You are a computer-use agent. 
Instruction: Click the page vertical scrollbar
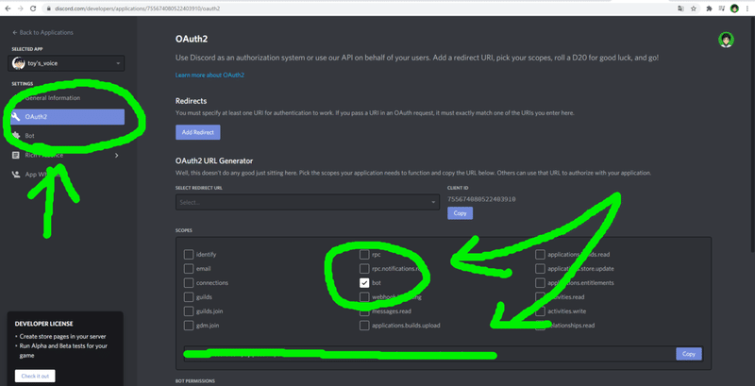click(x=752, y=135)
